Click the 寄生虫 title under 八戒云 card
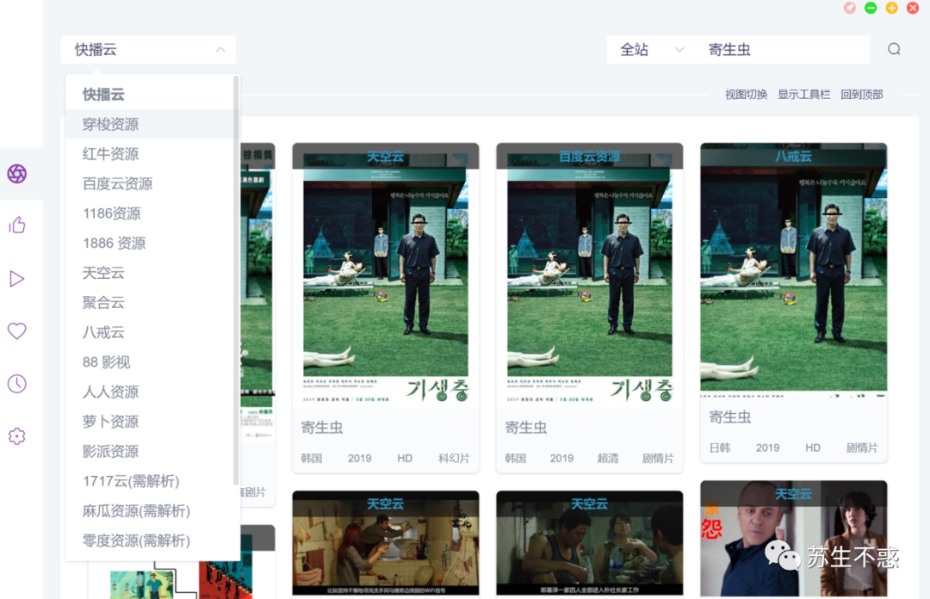Viewport: 930px width, 599px height. tap(730, 417)
